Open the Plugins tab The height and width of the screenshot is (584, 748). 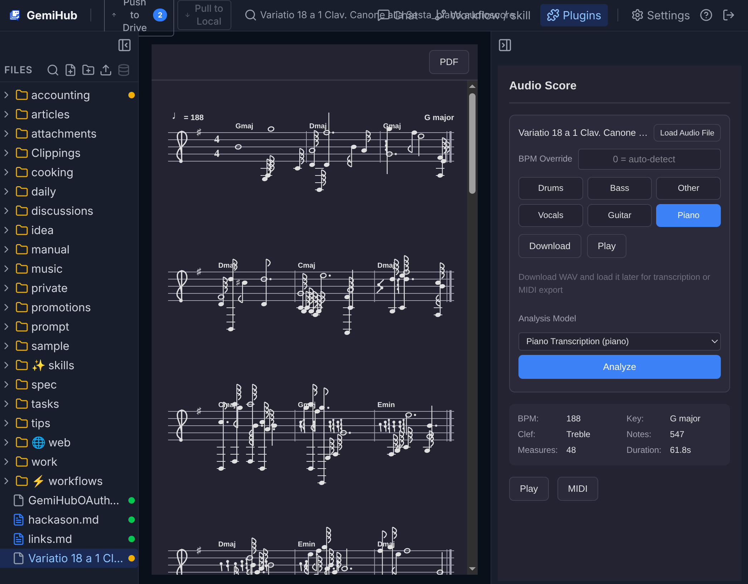[x=574, y=15]
